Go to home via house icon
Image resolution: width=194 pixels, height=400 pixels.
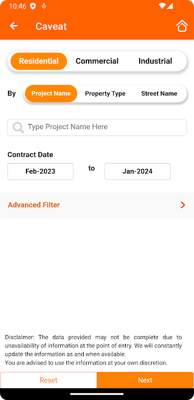coord(182,26)
